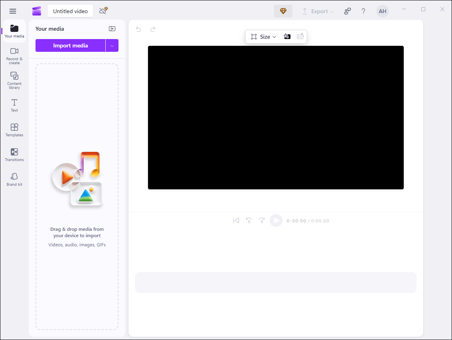Click the premium diamond upgrade icon
Image resolution: width=452 pixels, height=340 pixels.
pyautogui.click(x=283, y=11)
